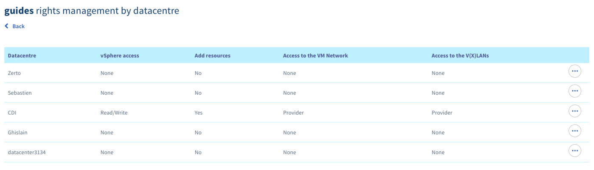Click the Add resources column header
The height and width of the screenshot is (170, 594).
(x=212, y=55)
